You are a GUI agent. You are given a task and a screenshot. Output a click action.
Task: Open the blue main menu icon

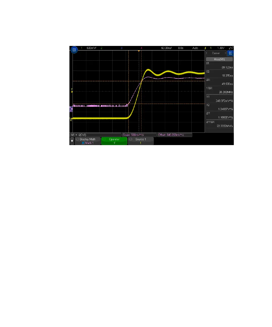[x=74, y=50]
